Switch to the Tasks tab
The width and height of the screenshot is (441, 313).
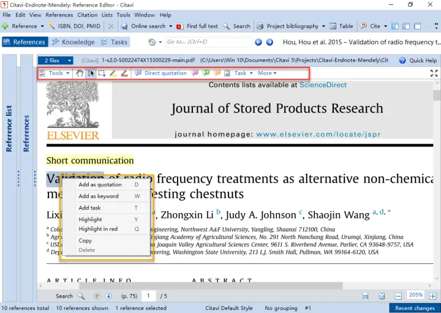(x=114, y=42)
